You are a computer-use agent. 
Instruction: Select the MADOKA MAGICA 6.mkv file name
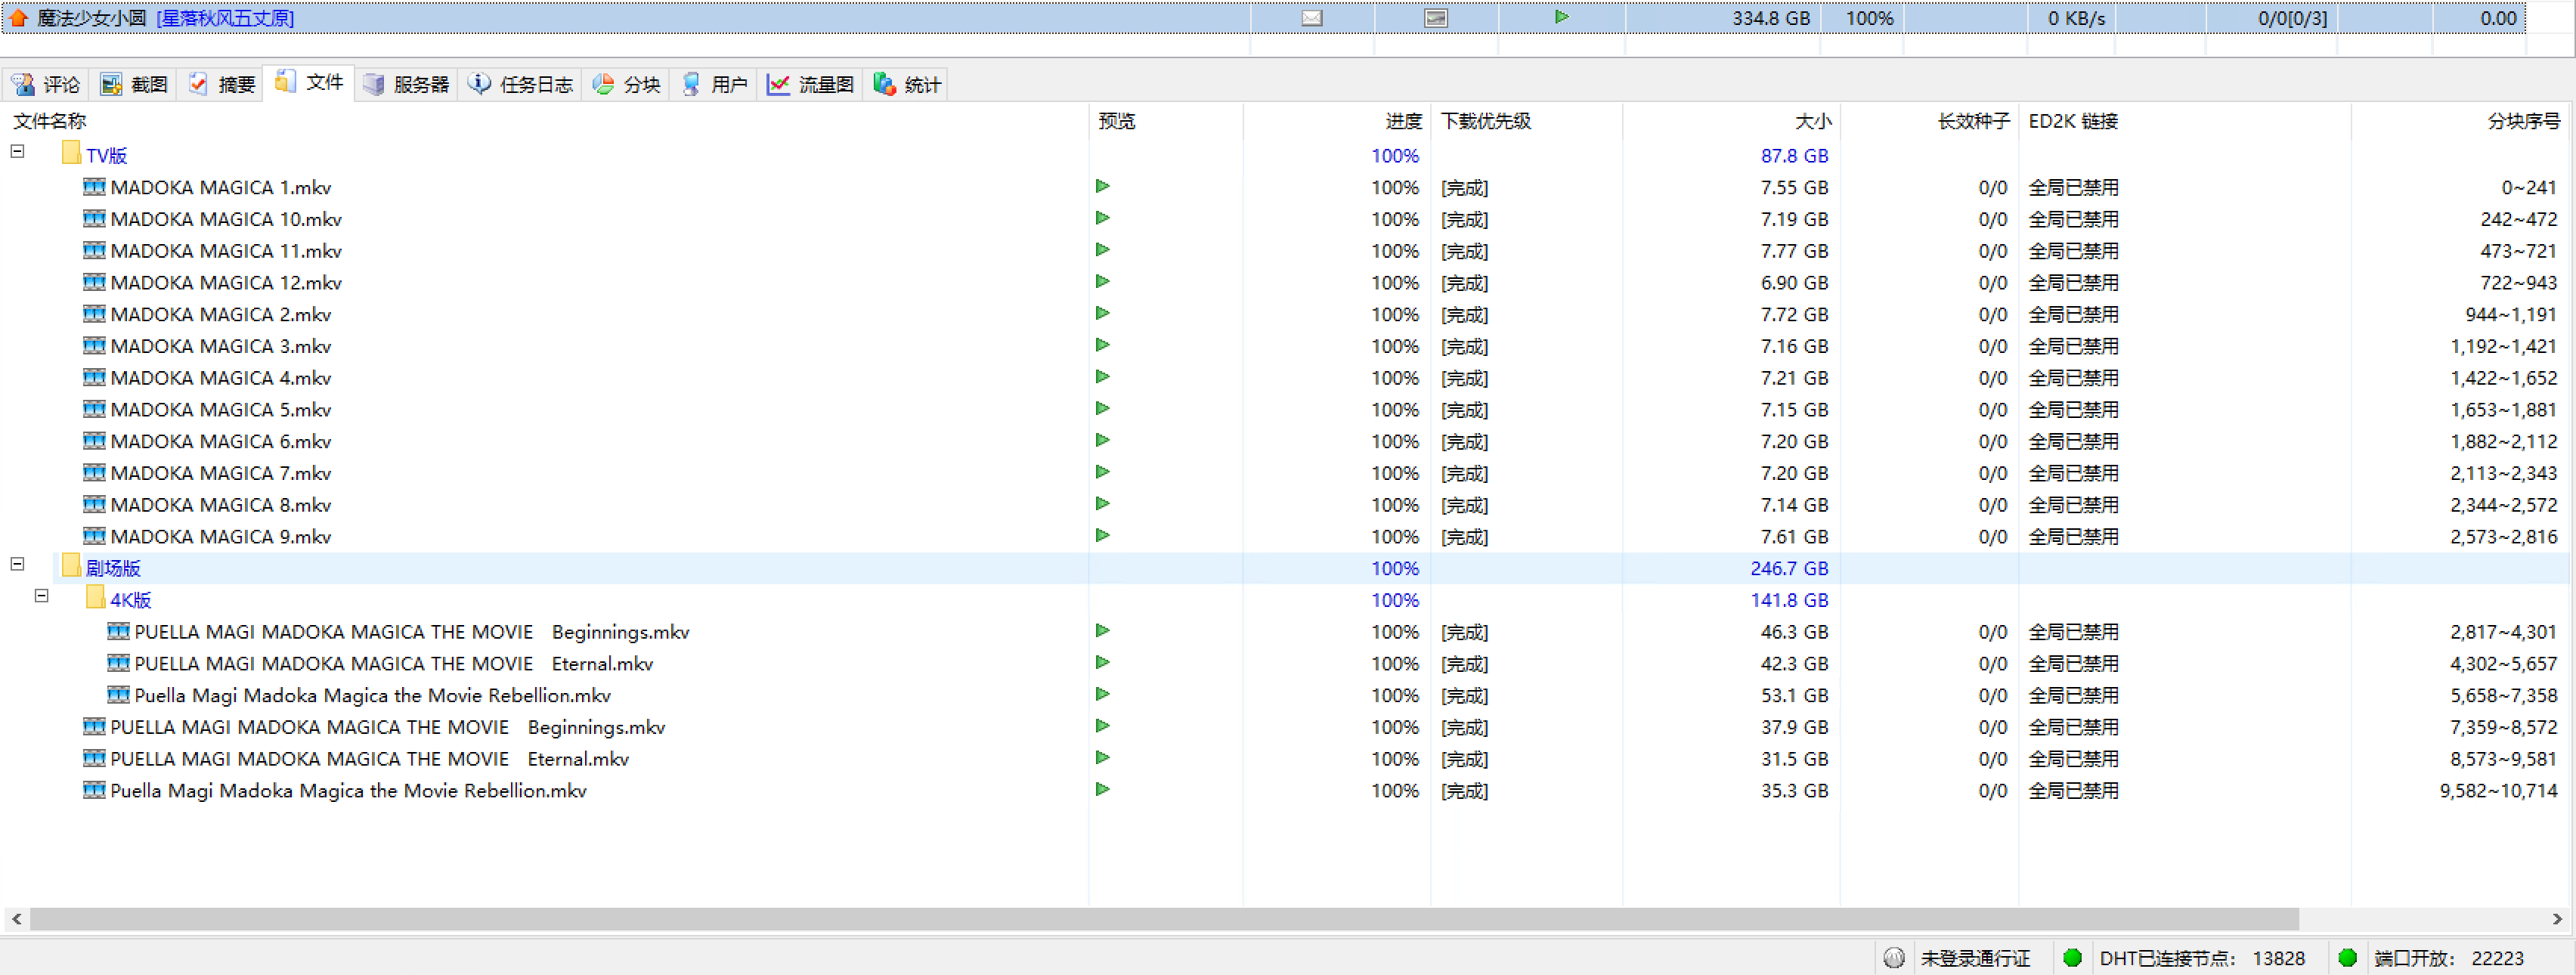[x=220, y=441]
